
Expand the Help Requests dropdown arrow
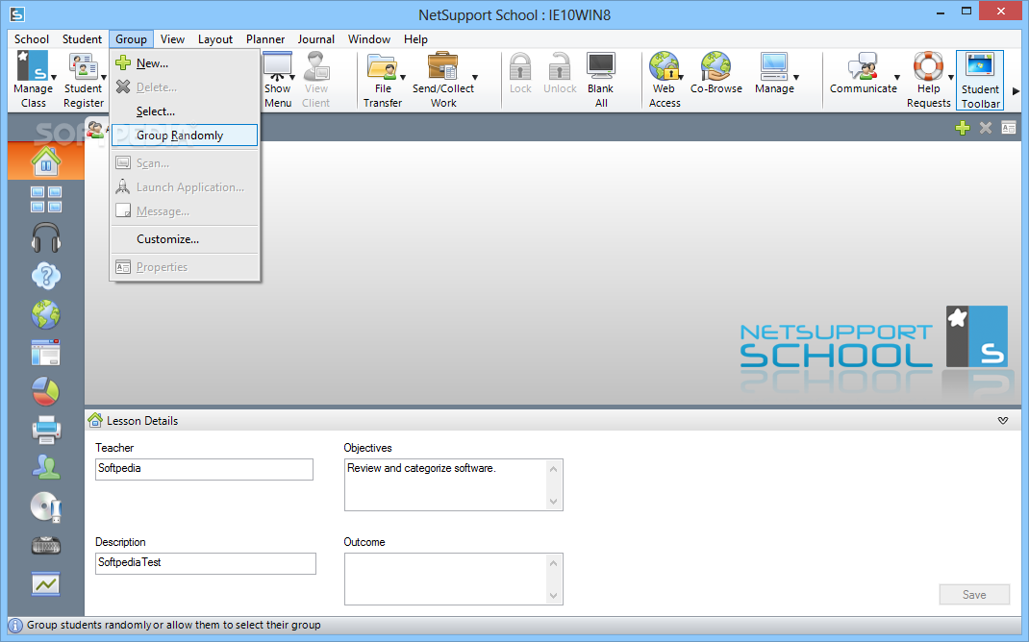point(950,78)
